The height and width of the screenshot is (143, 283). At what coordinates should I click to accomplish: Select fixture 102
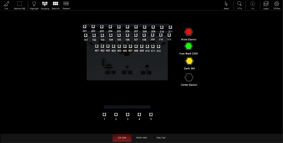coord(94,35)
